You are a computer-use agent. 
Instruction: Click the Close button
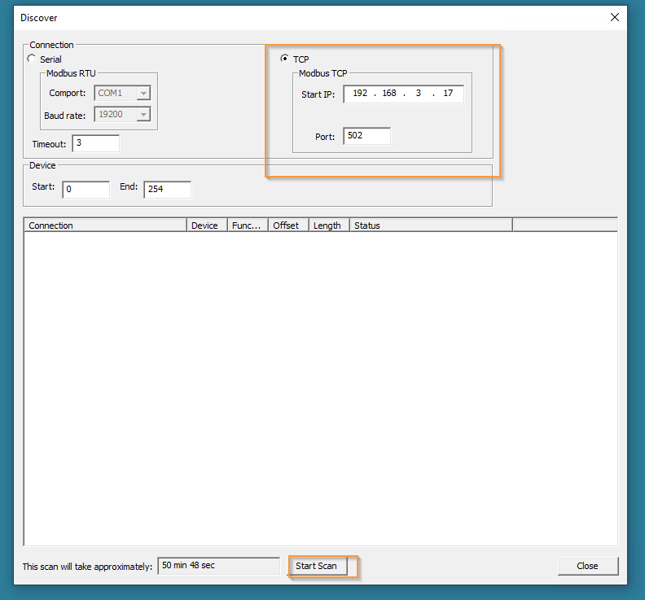coord(588,567)
